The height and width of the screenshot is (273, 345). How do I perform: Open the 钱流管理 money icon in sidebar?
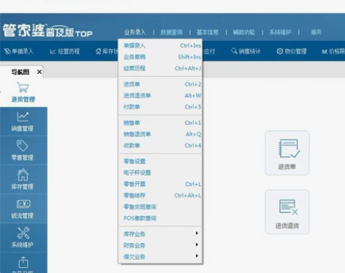[23, 204]
